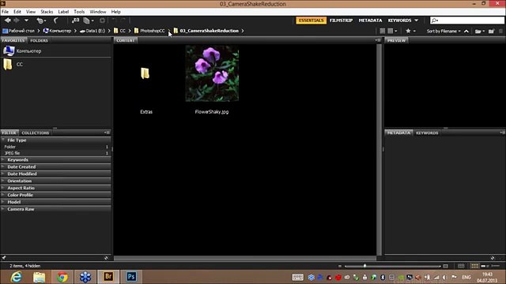
Task: Open the Sort by Filename dropdown
Action: click(x=444, y=31)
